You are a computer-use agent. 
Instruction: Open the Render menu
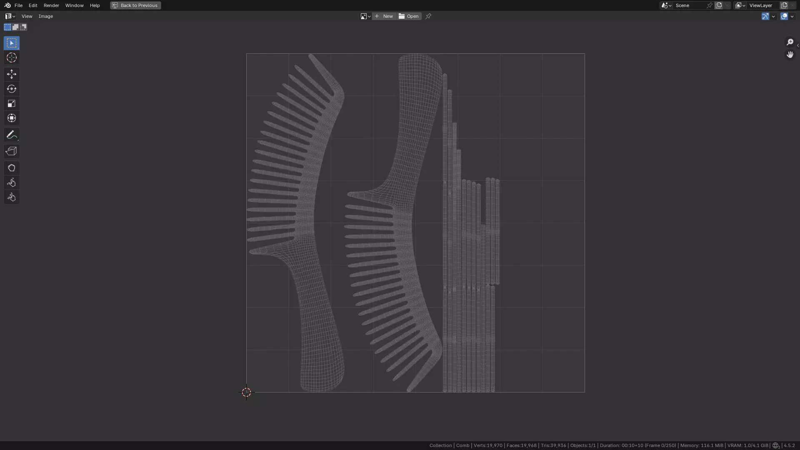point(51,5)
